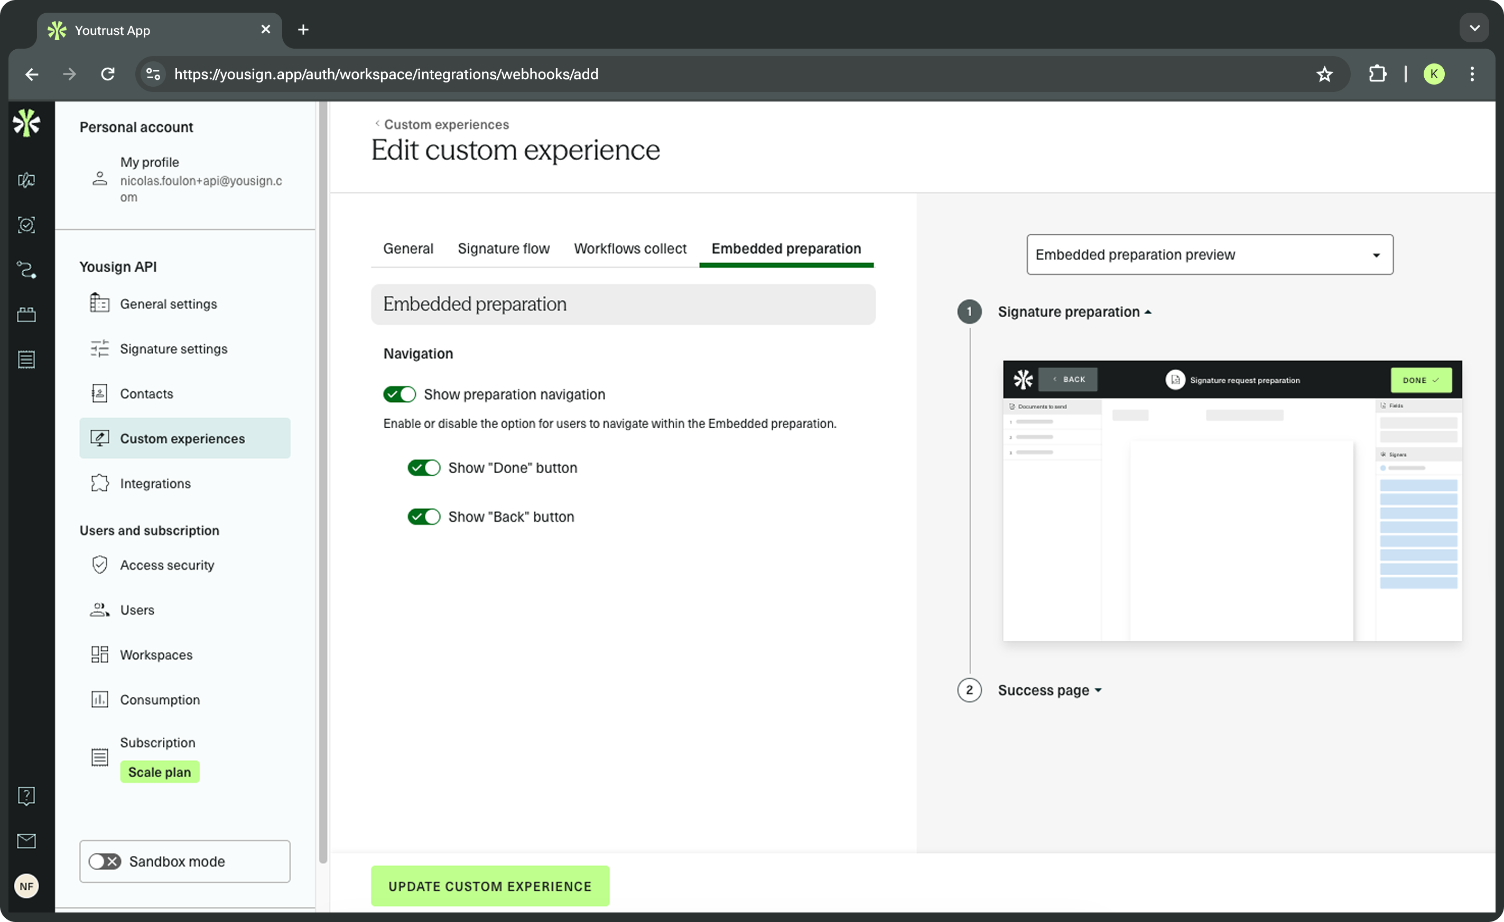Toggle the Show "Done" button switch
The image size is (1504, 922).
[424, 468]
